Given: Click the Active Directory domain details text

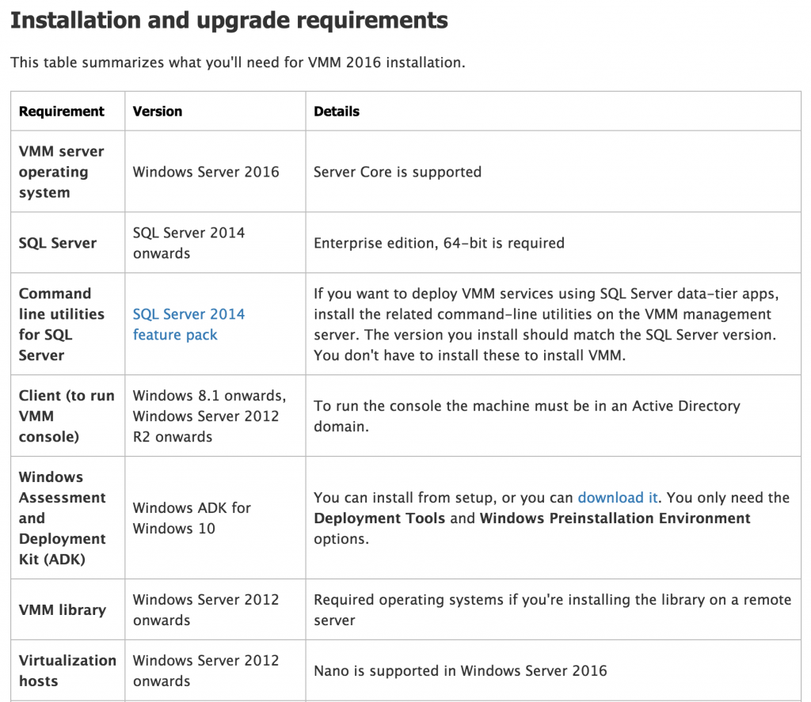Looking at the screenshot, I should [527, 416].
